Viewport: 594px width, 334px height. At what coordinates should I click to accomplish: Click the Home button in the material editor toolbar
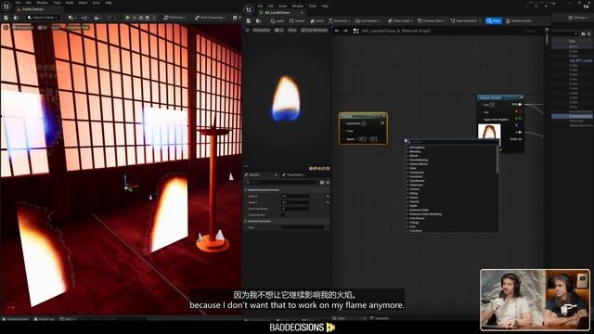pyautogui.click(x=317, y=20)
